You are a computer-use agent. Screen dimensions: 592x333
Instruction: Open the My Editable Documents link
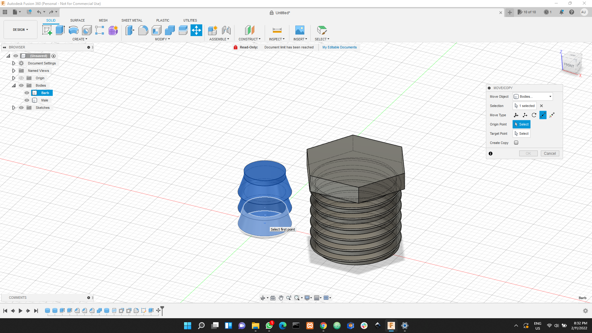point(339,47)
